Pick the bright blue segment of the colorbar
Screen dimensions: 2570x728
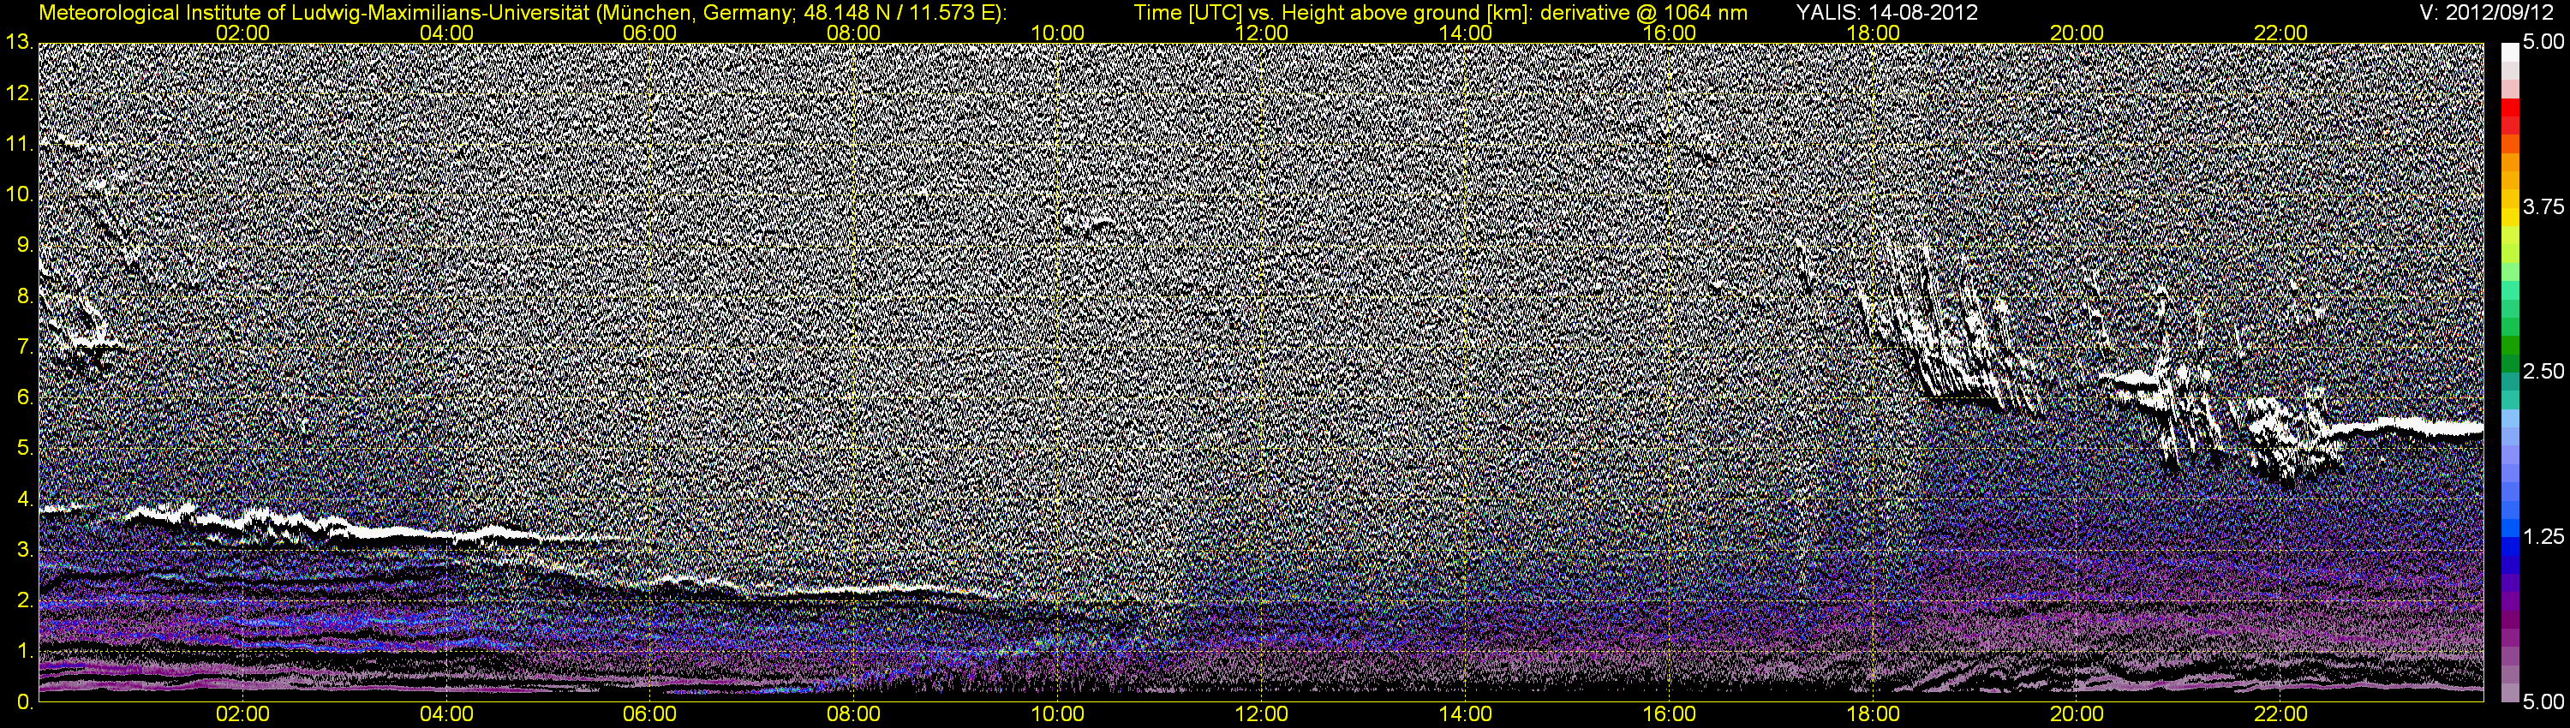(x=2510, y=528)
